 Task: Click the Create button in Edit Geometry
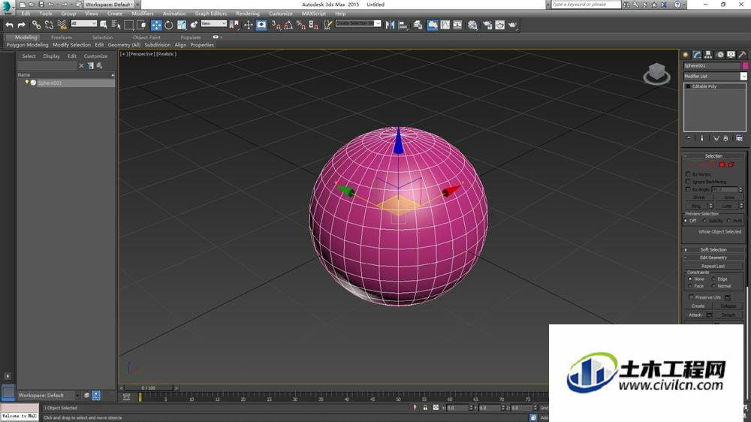point(698,306)
